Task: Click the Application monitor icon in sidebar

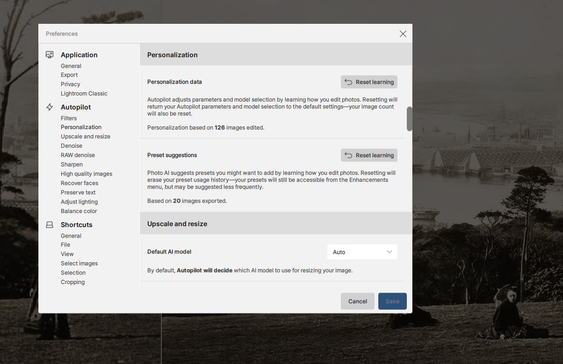Action: click(50, 55)
